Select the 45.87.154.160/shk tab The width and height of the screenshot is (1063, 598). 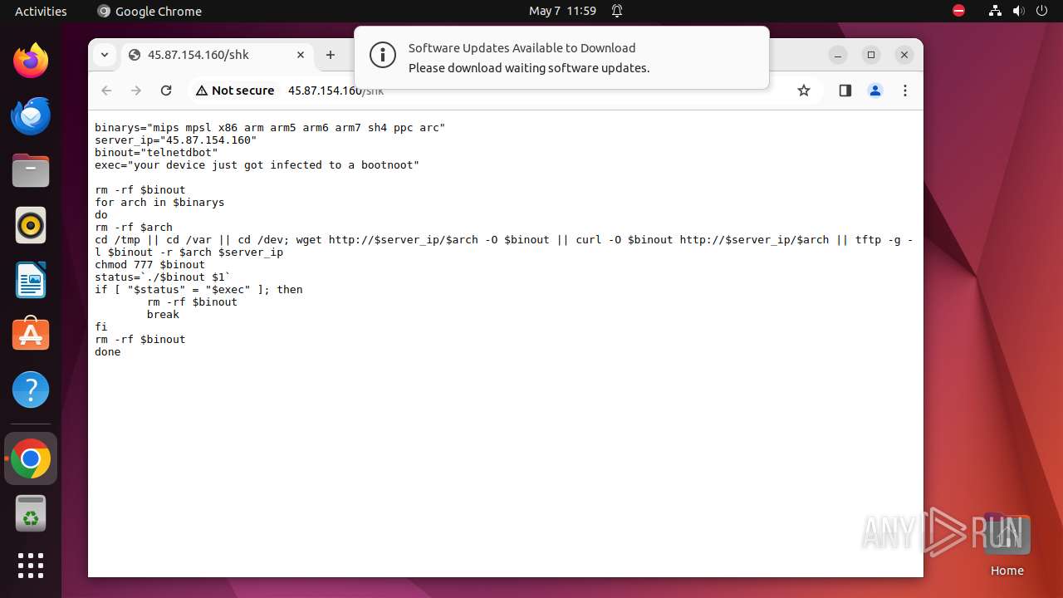(x=218, y=55)
